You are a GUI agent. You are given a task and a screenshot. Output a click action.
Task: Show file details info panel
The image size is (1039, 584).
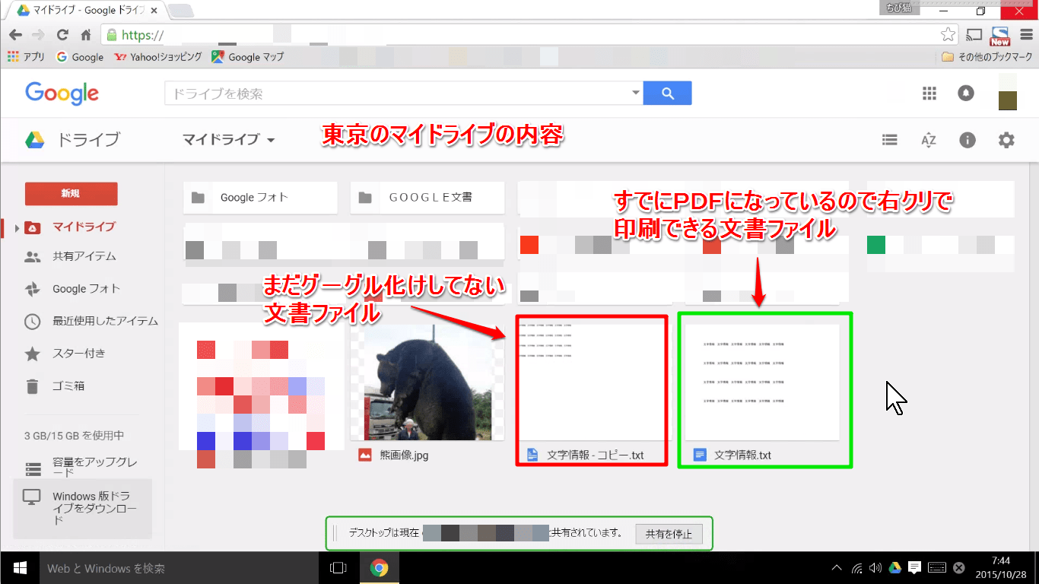tap(967, 140)
